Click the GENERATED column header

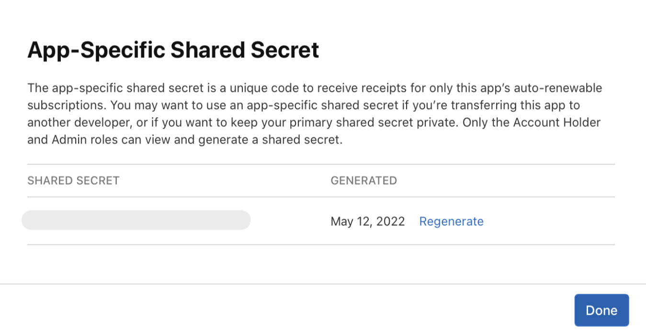click(x=363, y=180)
